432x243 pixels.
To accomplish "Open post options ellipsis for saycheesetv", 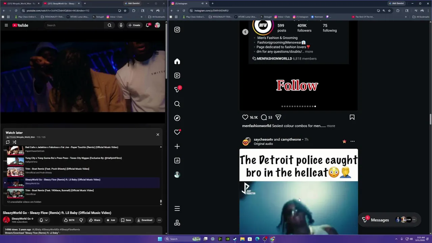I will [352, 141].
